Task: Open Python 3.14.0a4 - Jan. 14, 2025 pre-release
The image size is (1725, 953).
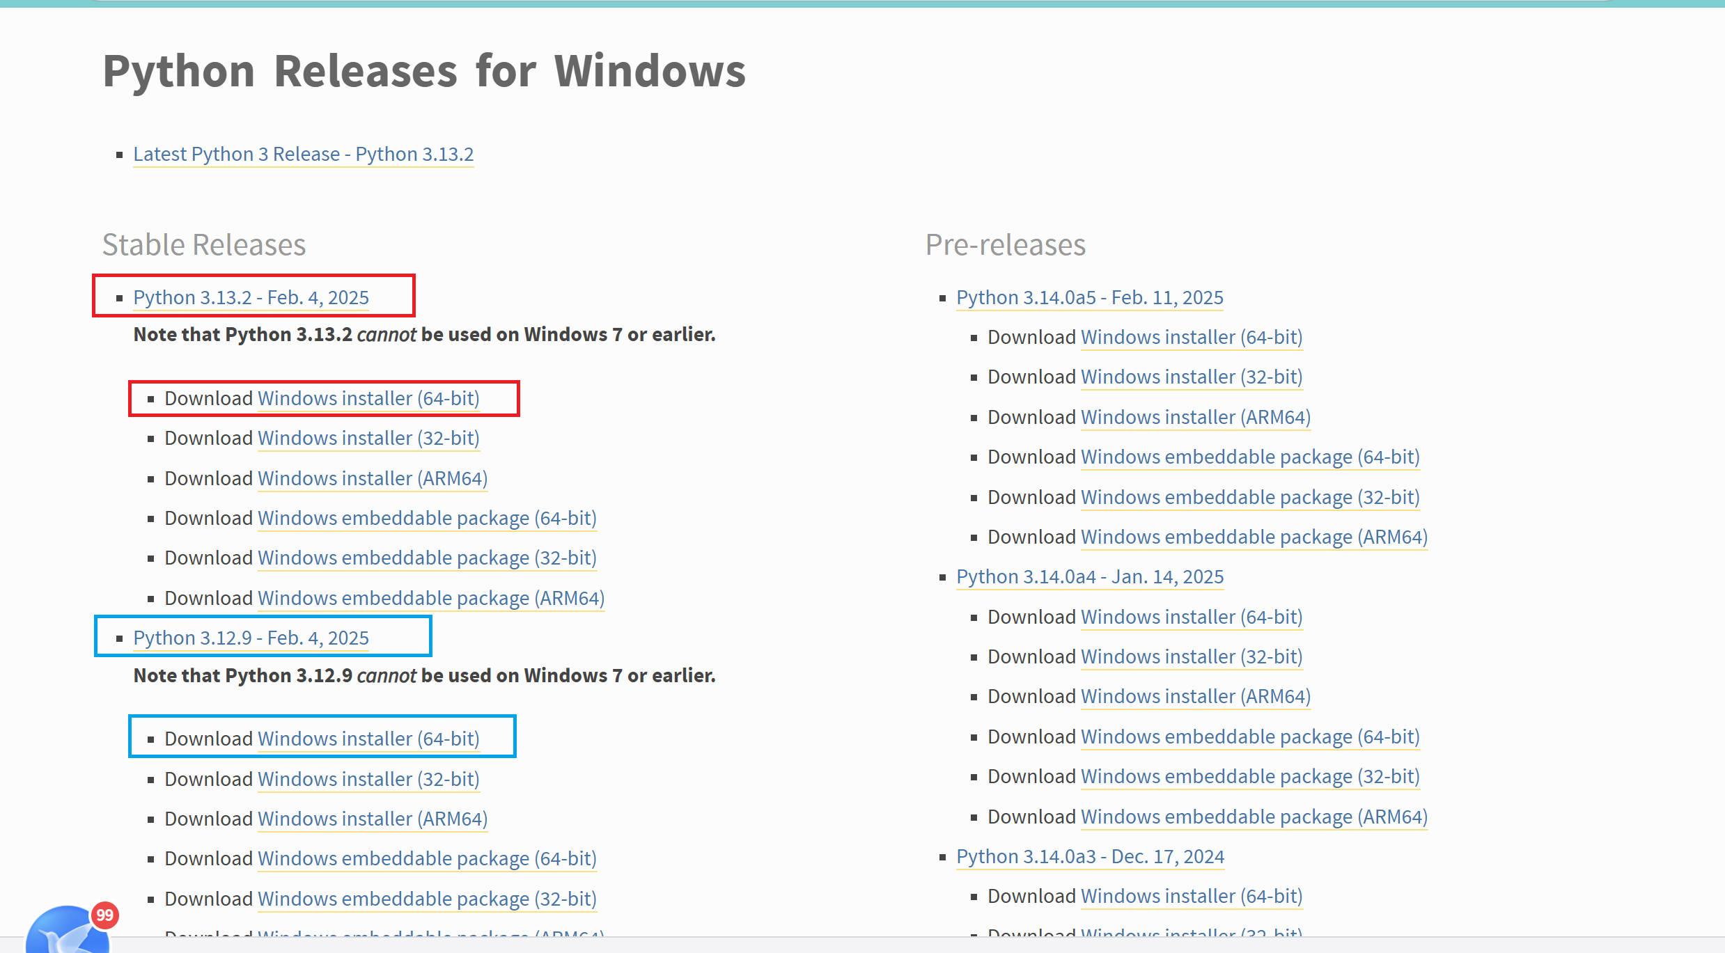Action: tap(1089, 576)
